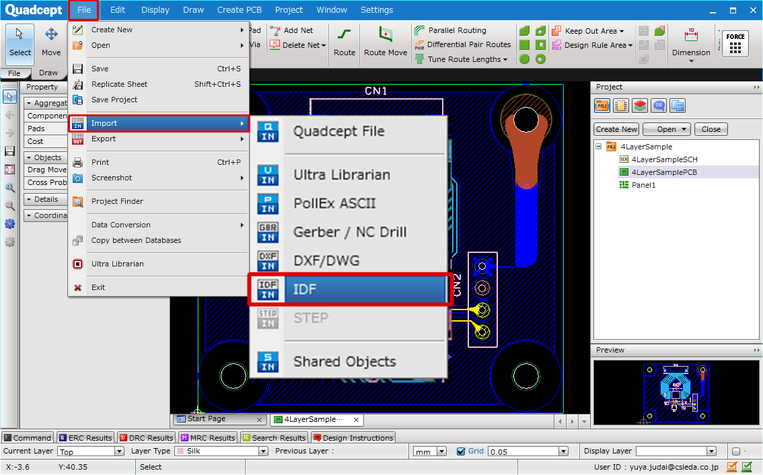Click the Open project button
The image size is (763, 475).
click(667, 129)
